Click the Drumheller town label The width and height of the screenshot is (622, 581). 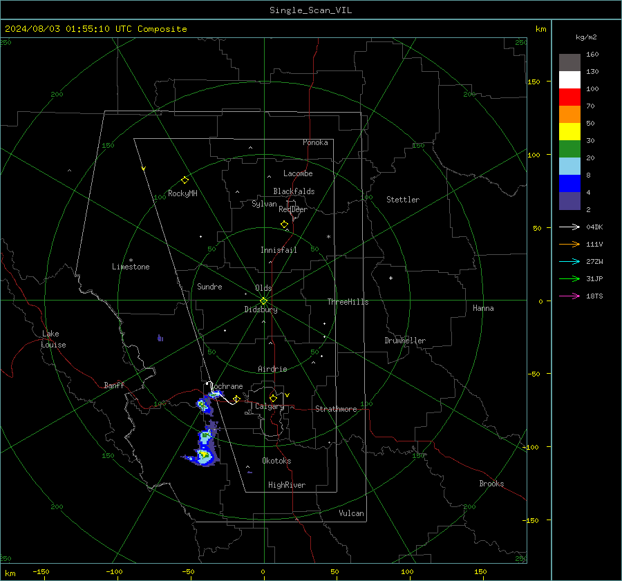point(405,341)
